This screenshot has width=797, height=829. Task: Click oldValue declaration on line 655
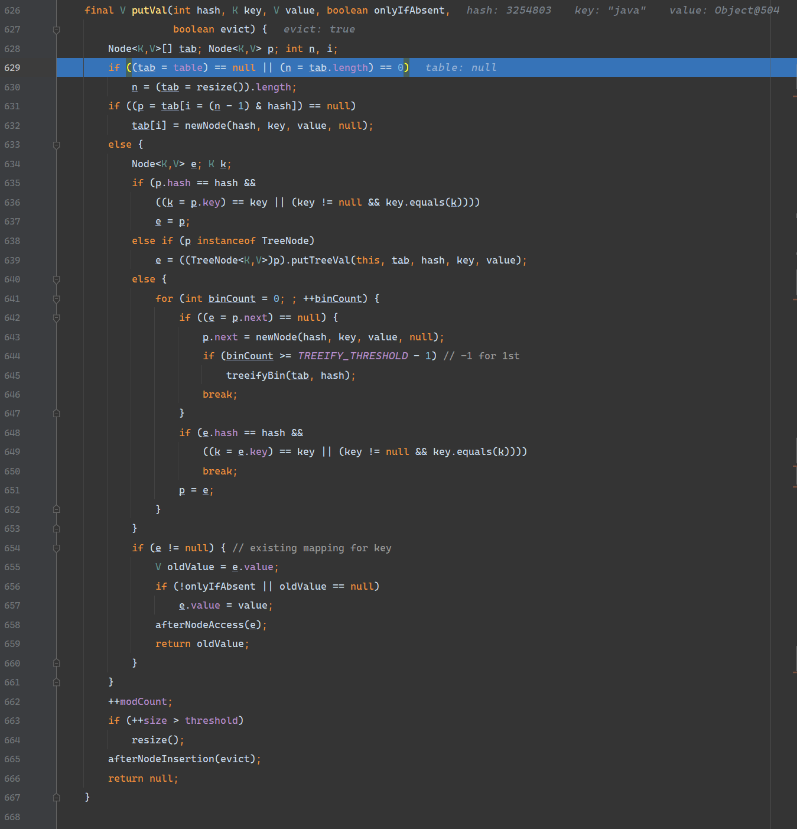(x=191, y=567)
